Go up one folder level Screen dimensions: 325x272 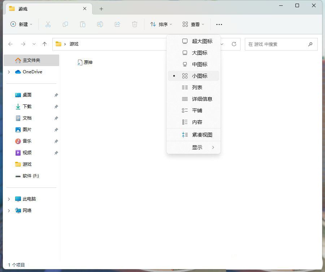point(44,44)
